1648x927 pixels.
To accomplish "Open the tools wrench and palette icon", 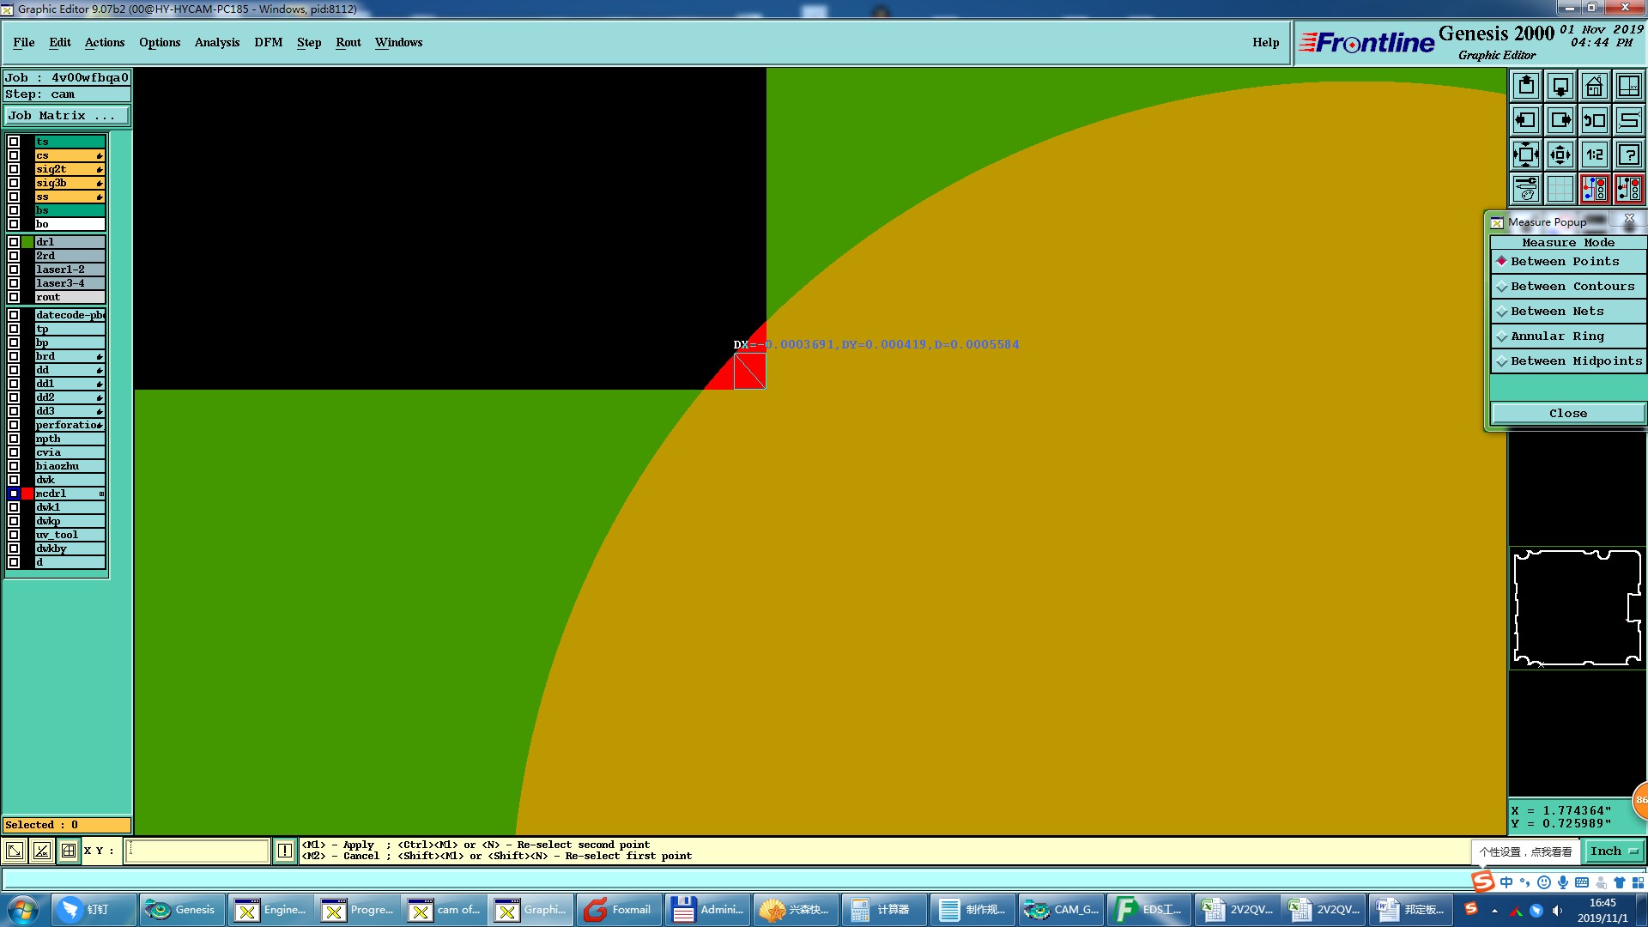I will pyautogui.click(x=1526, y=189).
